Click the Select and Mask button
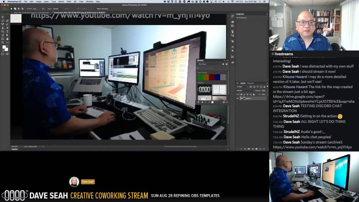 (x=103, y=9)
